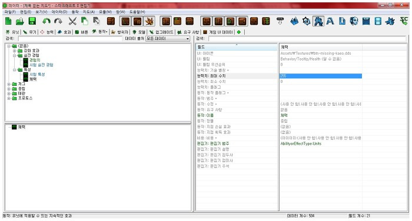412x221 pixels.
Task: Click the 필드 column header
Action: tap(237, 47)
